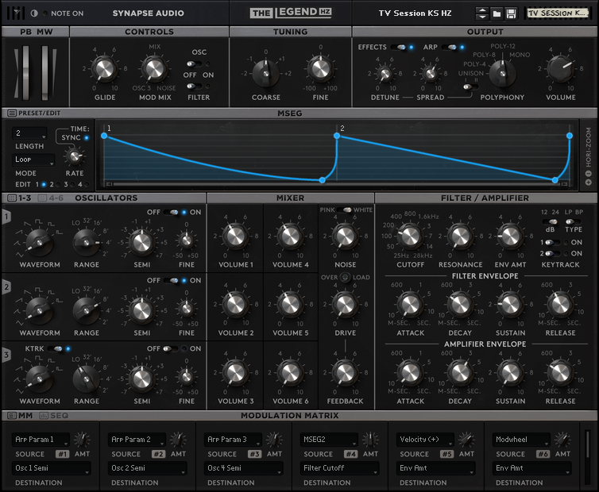Toggle the OSC mod switch

click(194, 63)
